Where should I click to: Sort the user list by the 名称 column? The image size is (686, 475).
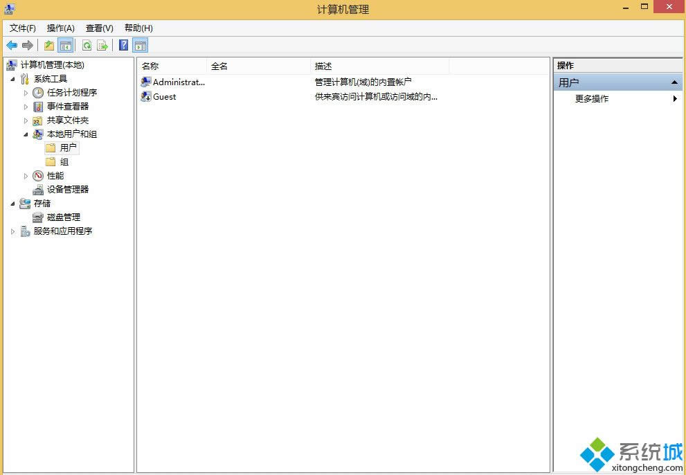pos(151,66)
